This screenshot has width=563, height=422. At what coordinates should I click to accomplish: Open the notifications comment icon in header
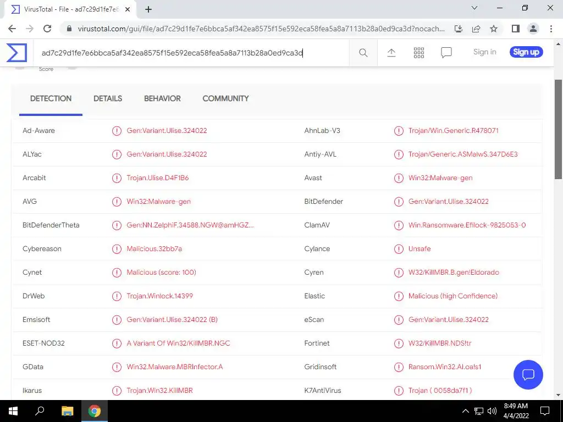pos(446,53)
